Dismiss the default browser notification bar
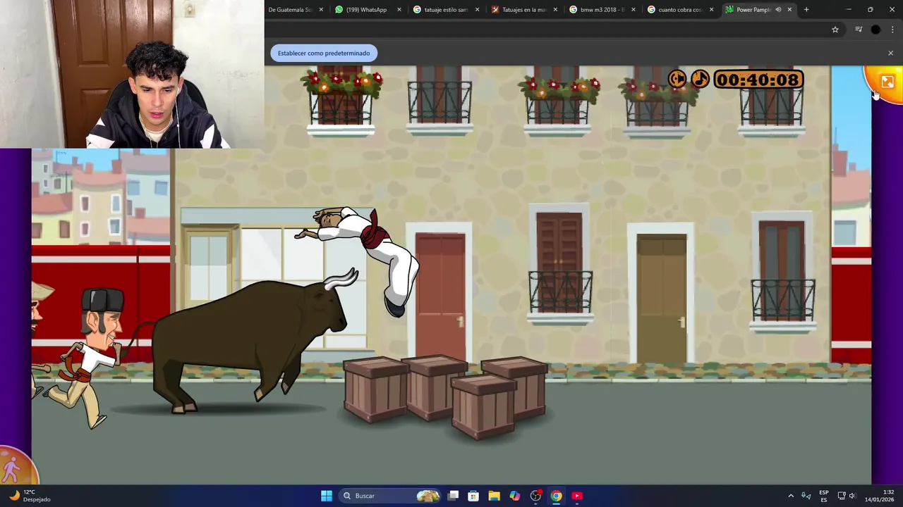The image size is (903, 507). [x=890, y=53]
